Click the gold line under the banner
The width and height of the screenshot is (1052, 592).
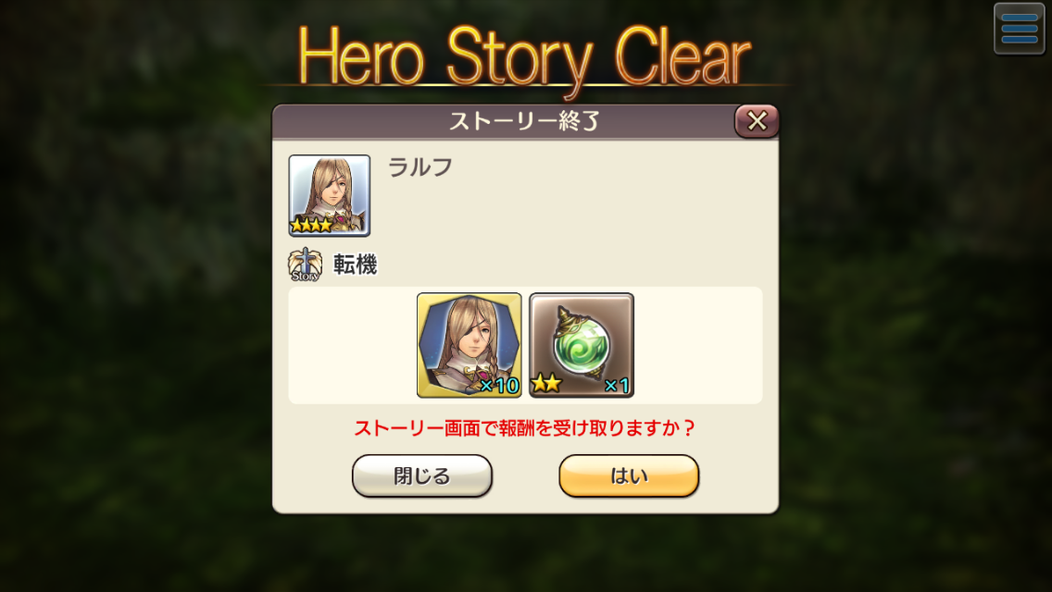pyautogui.click(x=525, y=85)
